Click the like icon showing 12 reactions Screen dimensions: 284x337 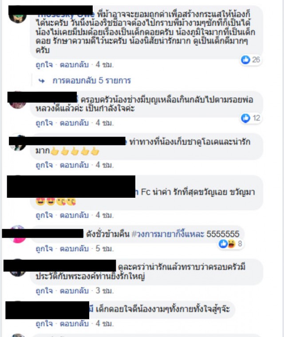(245, 118)
